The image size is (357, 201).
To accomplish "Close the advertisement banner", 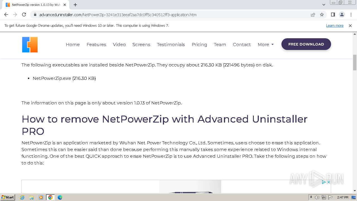I will (329, 182).
